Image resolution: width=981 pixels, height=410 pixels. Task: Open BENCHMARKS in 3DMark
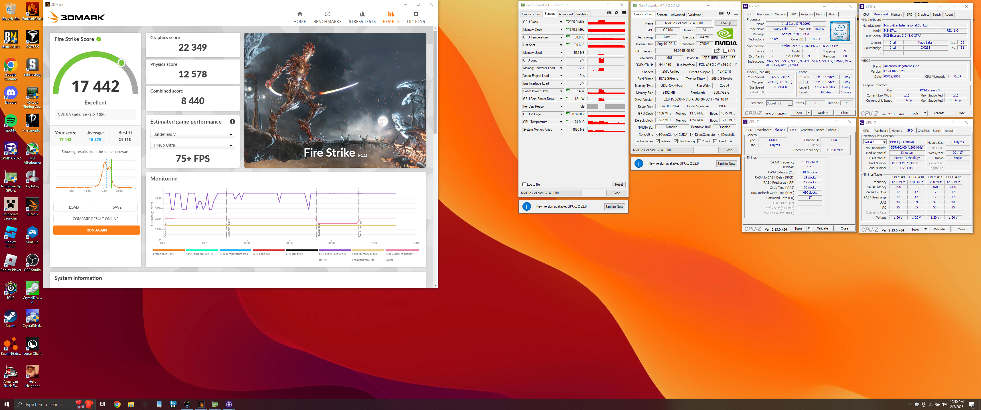[x=327, y=17]
